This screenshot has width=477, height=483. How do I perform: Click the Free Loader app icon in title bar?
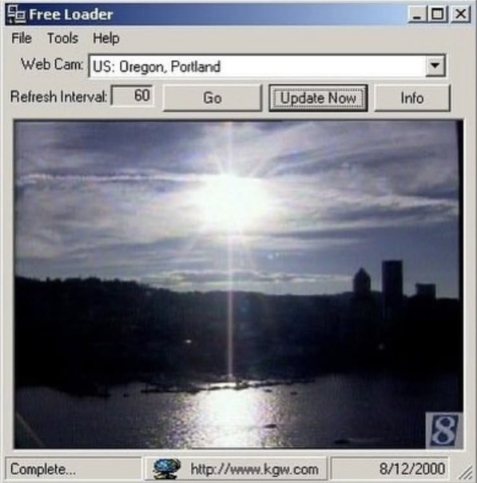16,14
